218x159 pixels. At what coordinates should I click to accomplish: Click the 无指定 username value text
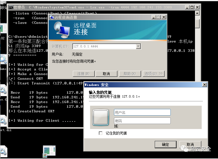point(77,54)
